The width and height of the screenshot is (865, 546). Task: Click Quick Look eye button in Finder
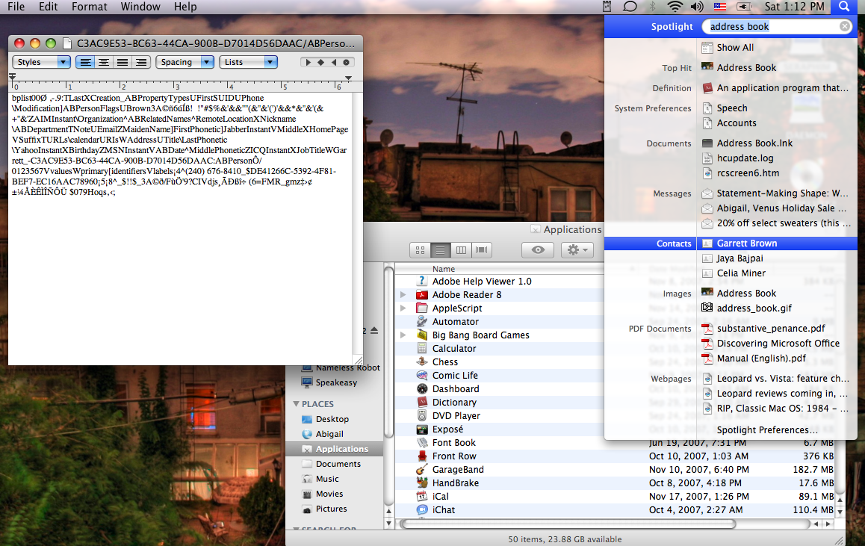coord(538,249)
